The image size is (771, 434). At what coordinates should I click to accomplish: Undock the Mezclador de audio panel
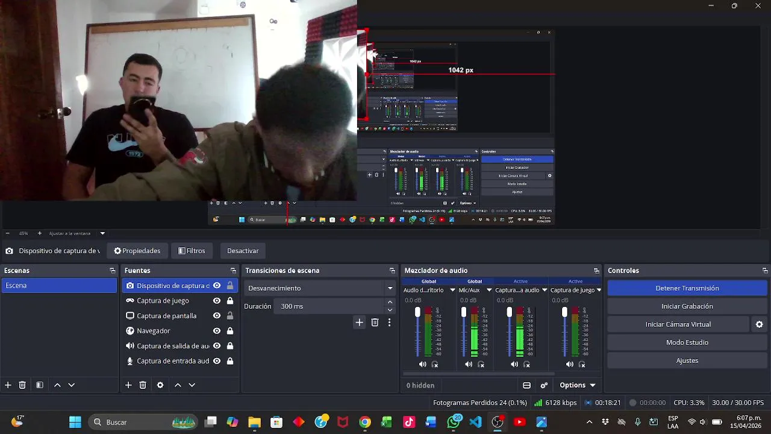[x=596, y=271]
